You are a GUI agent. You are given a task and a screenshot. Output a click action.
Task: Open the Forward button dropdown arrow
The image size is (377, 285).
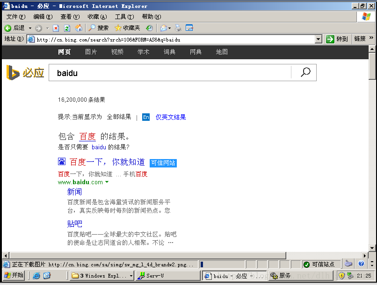[47, 28]
